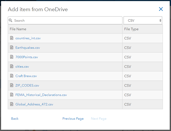
Task: Click the file icon next to cities.csv
Action: 12,67
